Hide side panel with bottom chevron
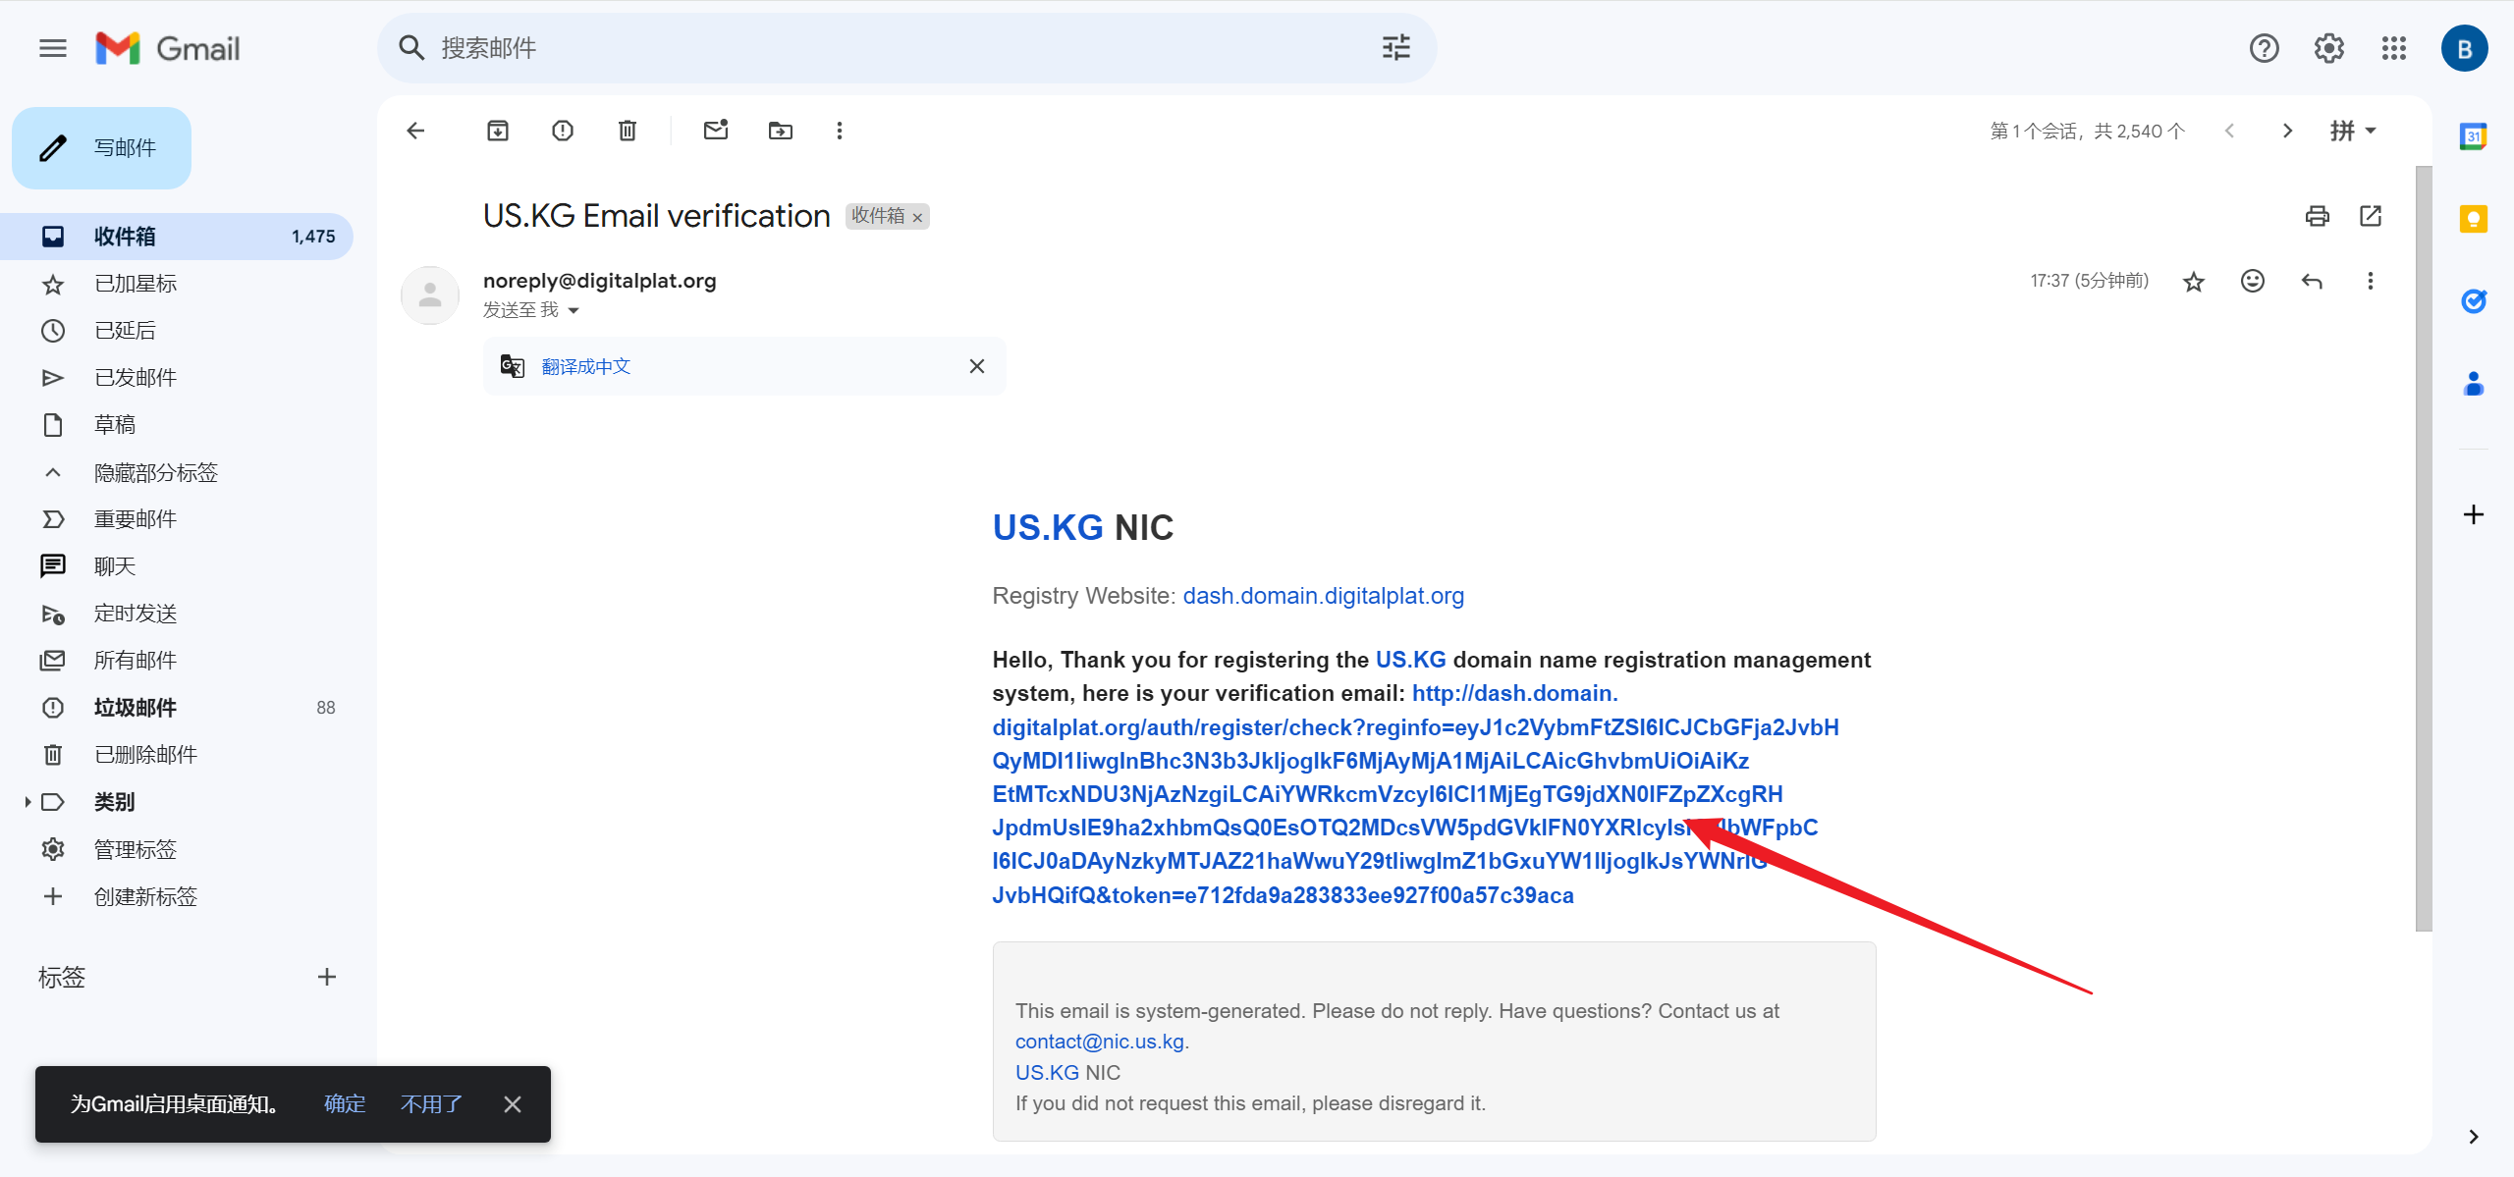 tap(2474, 1137)
